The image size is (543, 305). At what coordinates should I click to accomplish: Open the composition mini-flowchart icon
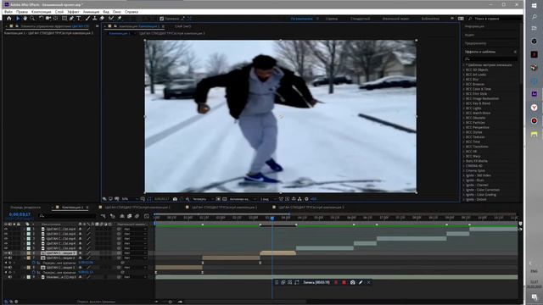click(104, 216)
